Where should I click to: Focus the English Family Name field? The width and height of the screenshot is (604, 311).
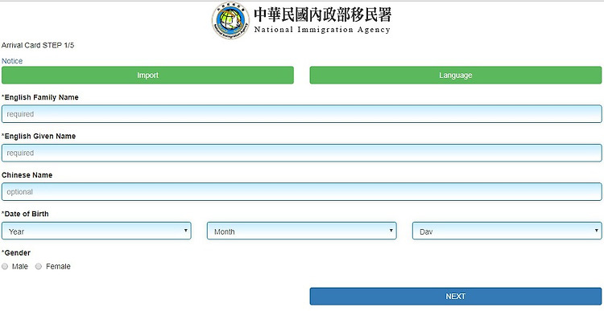tap(302, 114)
